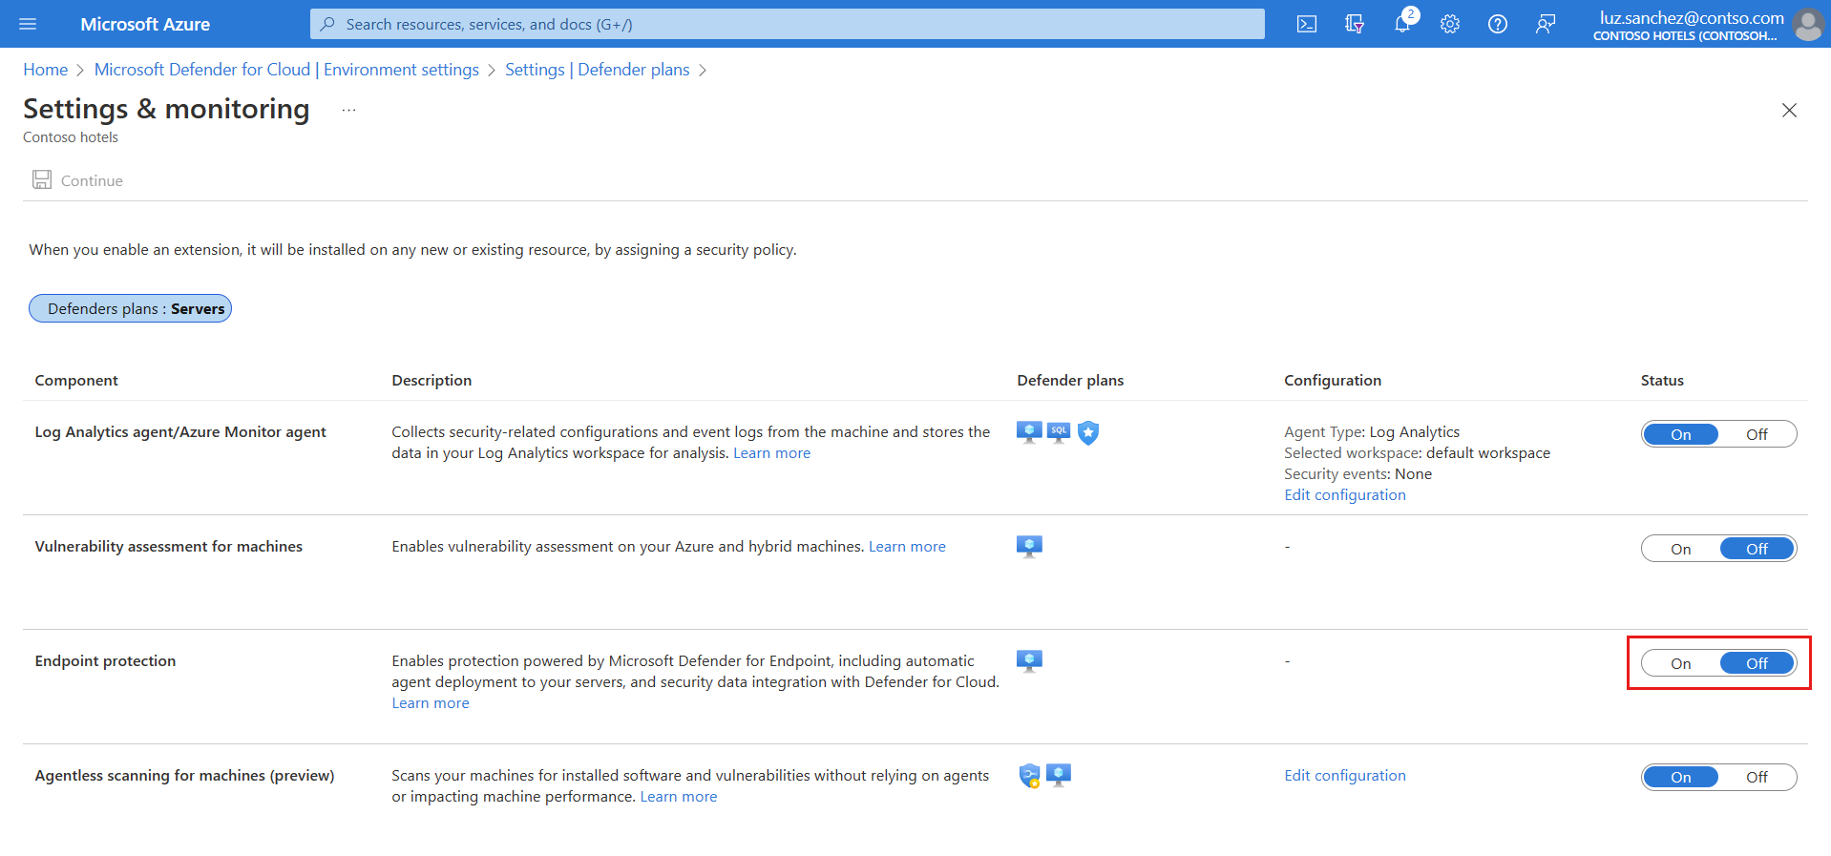The image size is (1831, 856).
Task: Open the more options ellipsis beside title
Action: [349, 110]
